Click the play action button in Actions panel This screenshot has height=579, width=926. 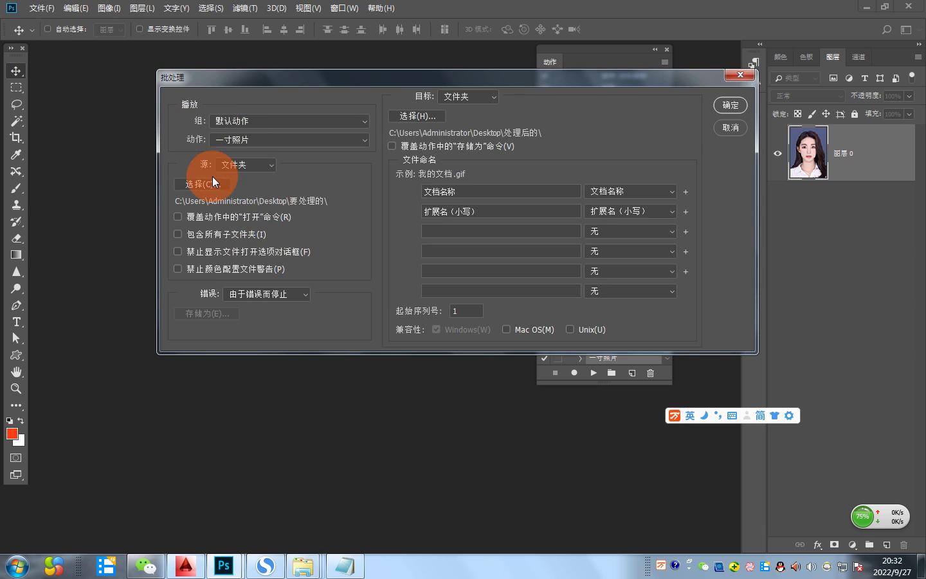pos(593,373)
